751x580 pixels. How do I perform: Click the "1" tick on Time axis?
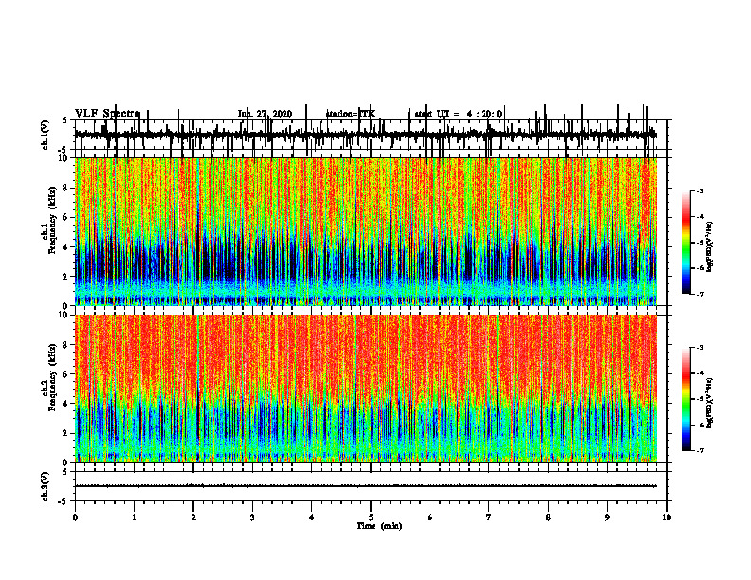pyautogui.click(x=134, y=517)
